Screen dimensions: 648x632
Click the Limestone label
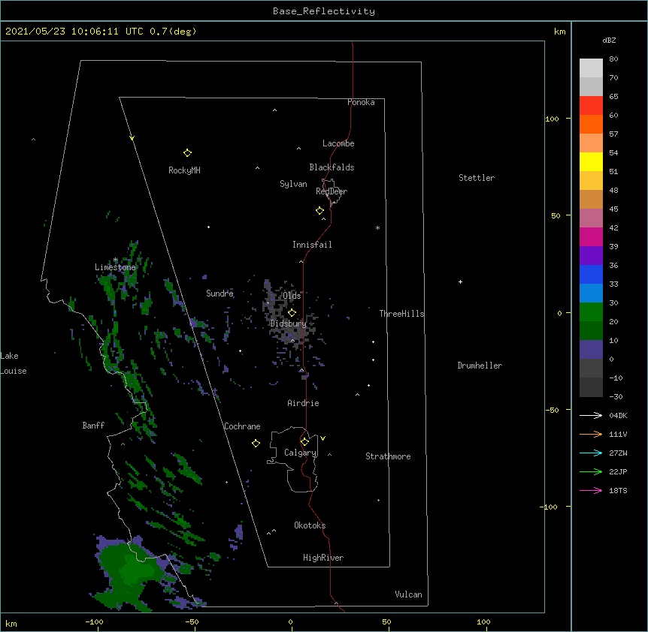click(115, 267)
